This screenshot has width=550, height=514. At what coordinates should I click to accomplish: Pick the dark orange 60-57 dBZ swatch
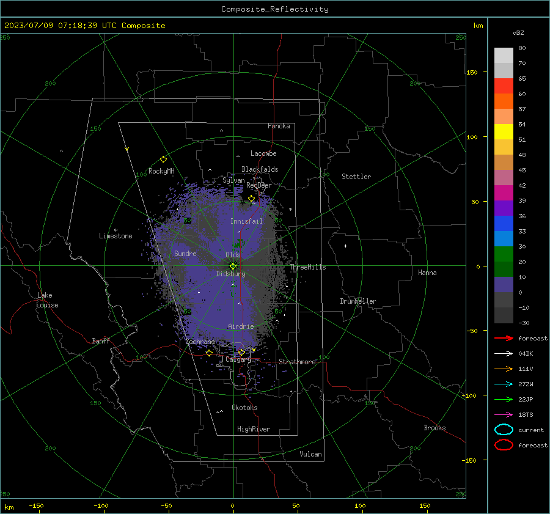click(x=504, y=101)
